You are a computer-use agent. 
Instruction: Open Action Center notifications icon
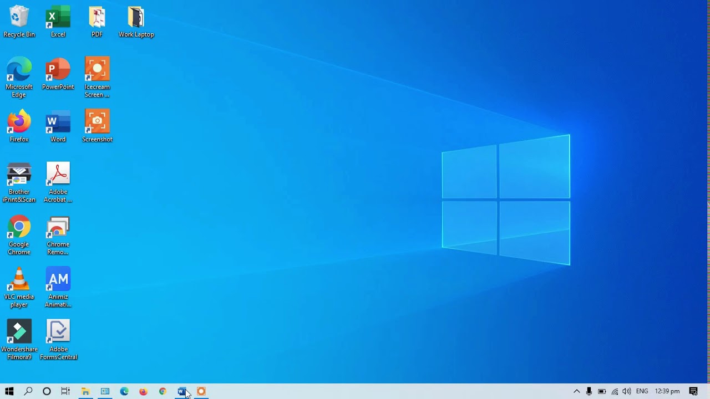pos(693,391)
